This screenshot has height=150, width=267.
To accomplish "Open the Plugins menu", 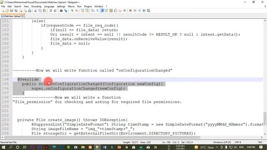I will [88, 7].
